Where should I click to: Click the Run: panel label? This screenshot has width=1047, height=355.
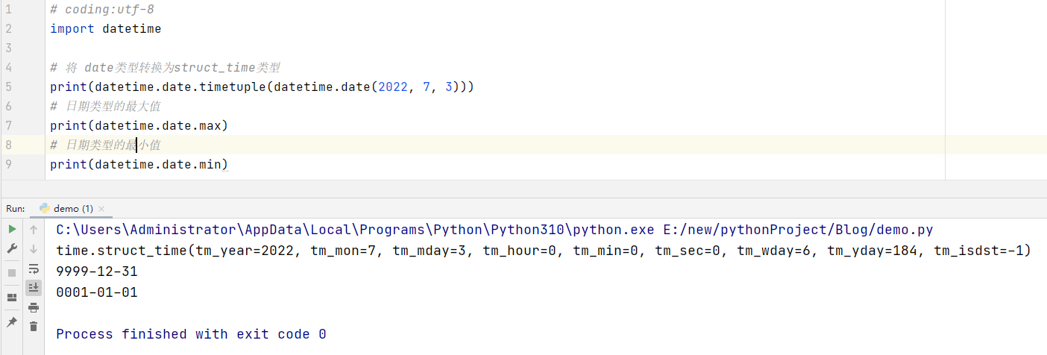[16, 209]
